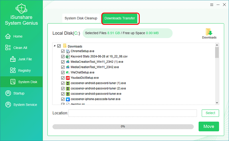Viewport: 229px width, 141px height.
Task: Click the 0% transfer progress bar
Action: pos(123,126)
